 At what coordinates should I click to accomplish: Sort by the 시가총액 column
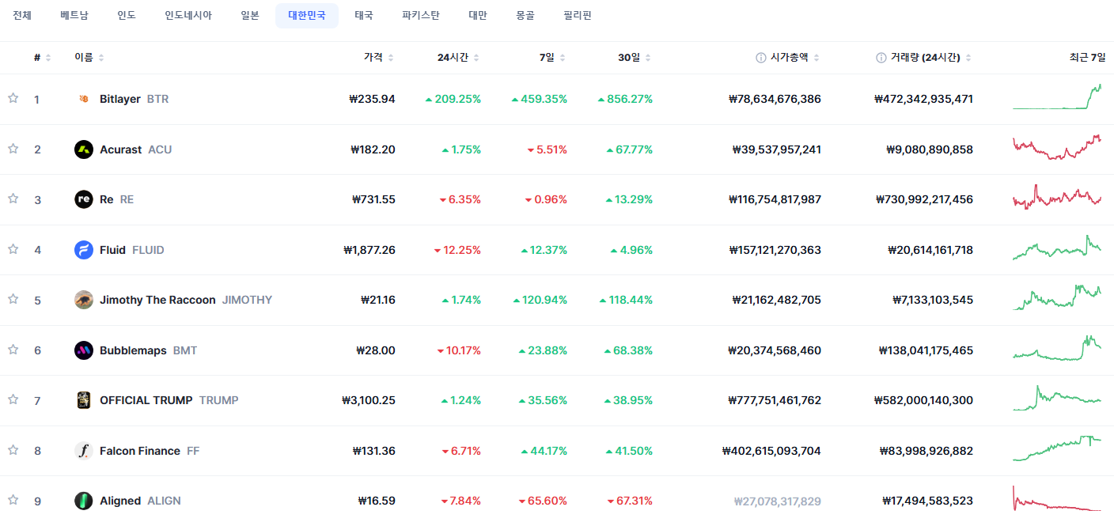pyautogui.click(x=795, y=58)
